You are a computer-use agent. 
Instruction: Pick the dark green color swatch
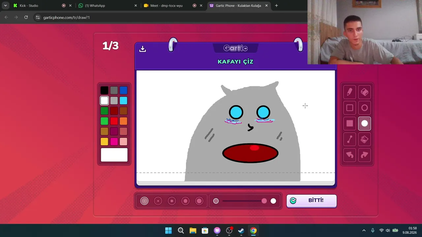[x=105, y=111]
